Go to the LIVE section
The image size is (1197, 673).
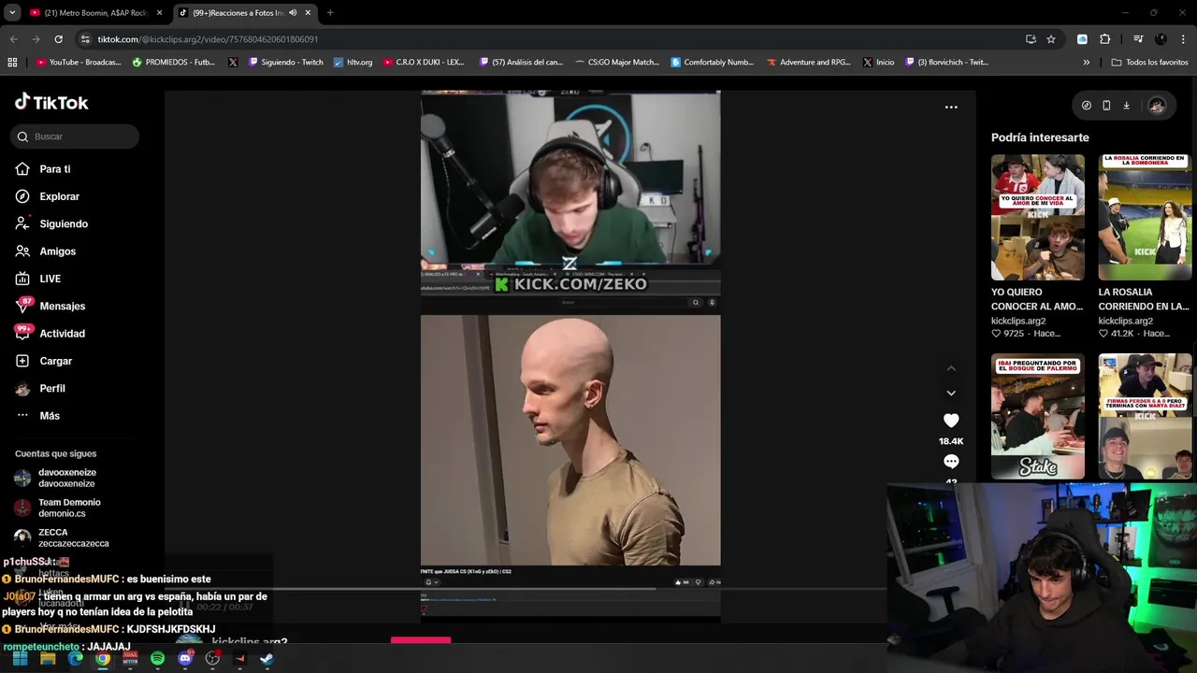pos(38,279)
